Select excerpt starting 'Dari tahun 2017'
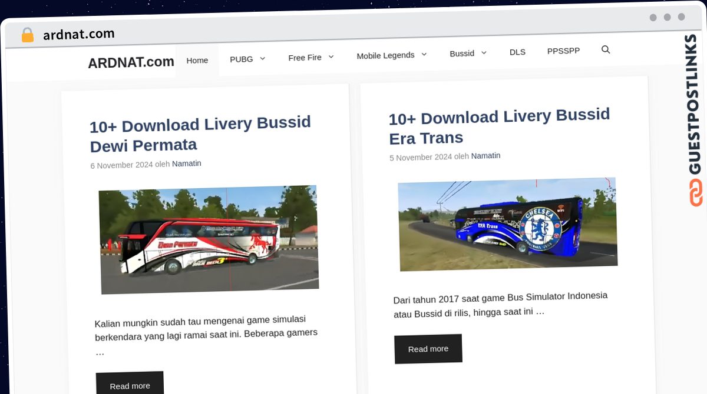 501,304
